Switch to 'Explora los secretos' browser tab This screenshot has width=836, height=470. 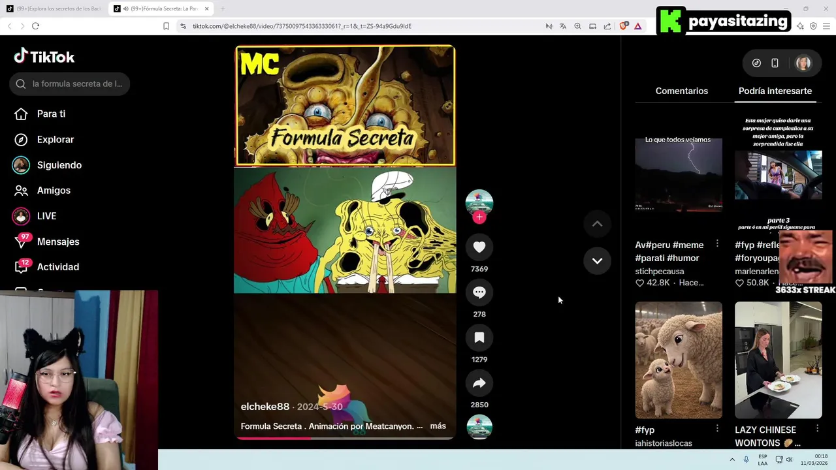pos(54,8)
